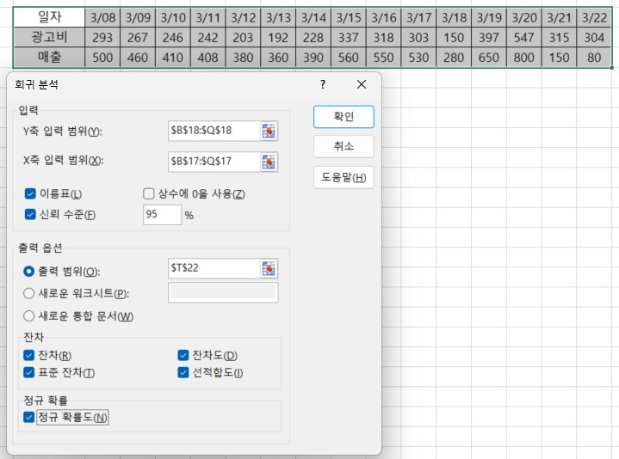Uncheck the 선적합도 checkbox
The image size is (619, 459).
(183, 372)
